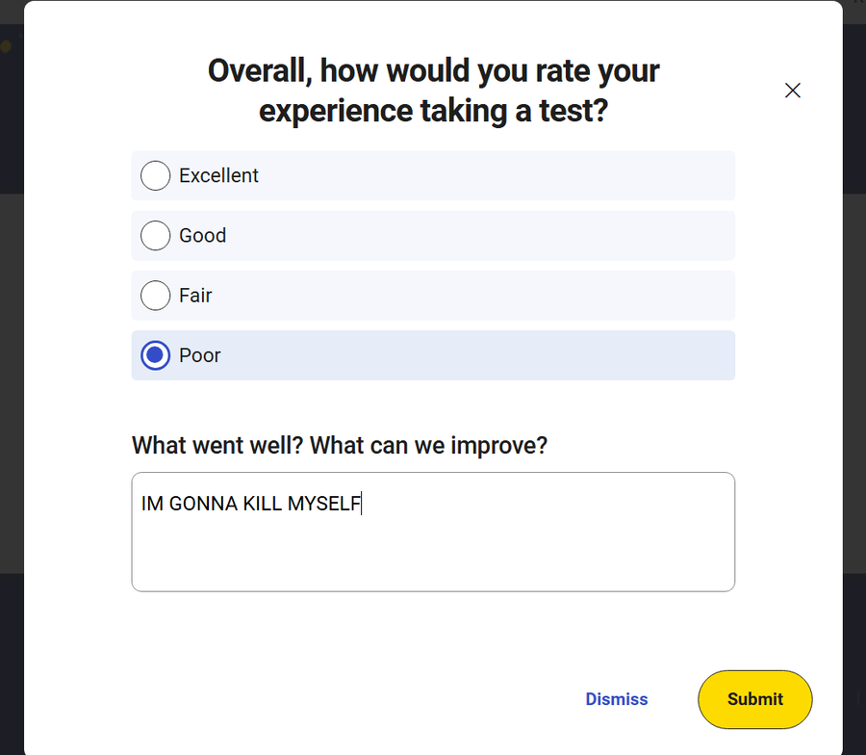The height and width of the screenshot is (755, 866).
Task: Place the cursor in the typed feedback text
Action: 250,504
